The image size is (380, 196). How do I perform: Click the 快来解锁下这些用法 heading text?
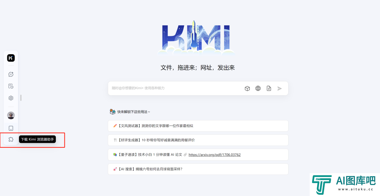[x=134, y=112]
